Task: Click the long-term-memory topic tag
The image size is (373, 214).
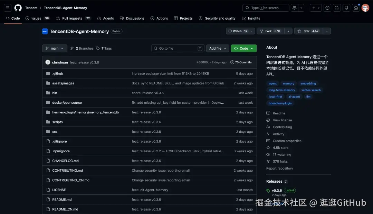Action: (x=282, y=90)
